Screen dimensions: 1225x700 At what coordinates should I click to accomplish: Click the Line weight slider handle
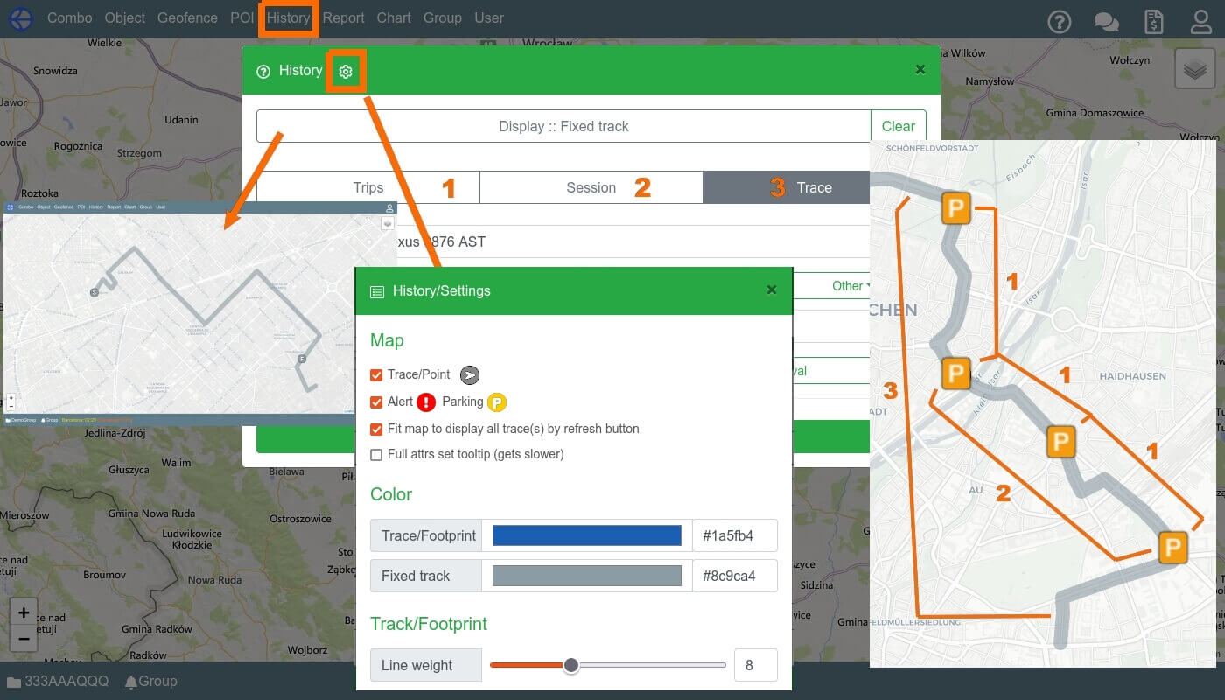(571, 666)
